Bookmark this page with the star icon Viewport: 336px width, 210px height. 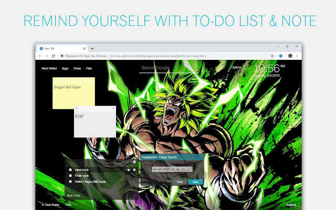272,56
